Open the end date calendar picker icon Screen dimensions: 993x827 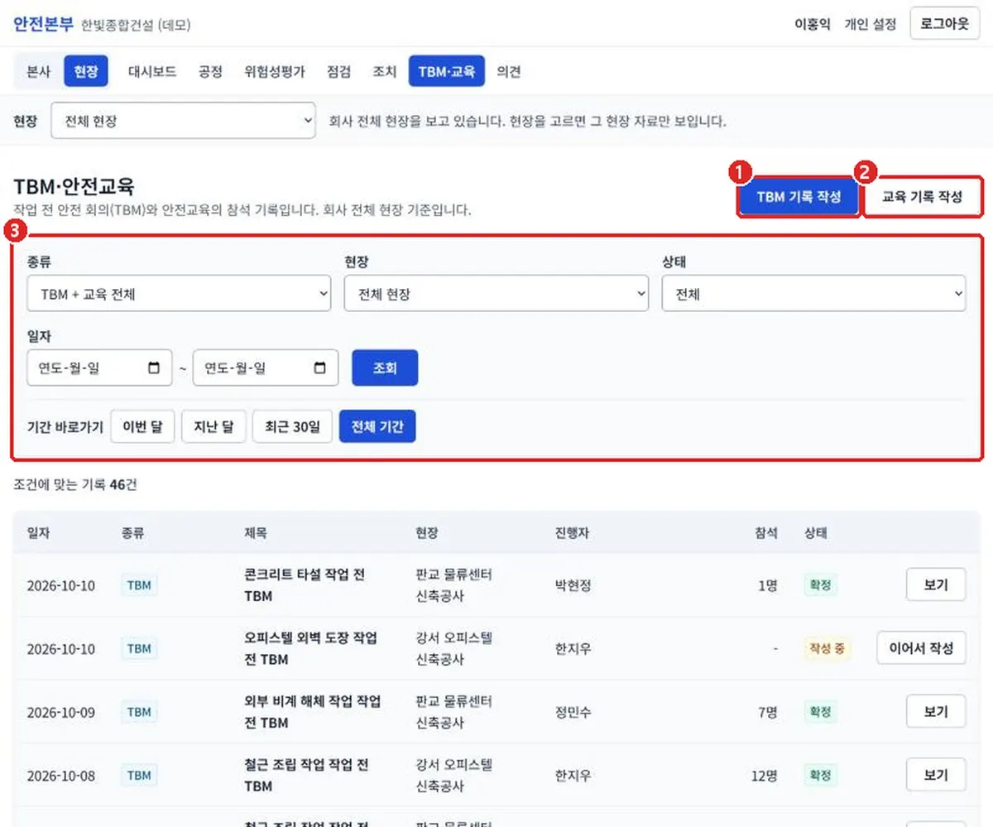pos(320,368)
